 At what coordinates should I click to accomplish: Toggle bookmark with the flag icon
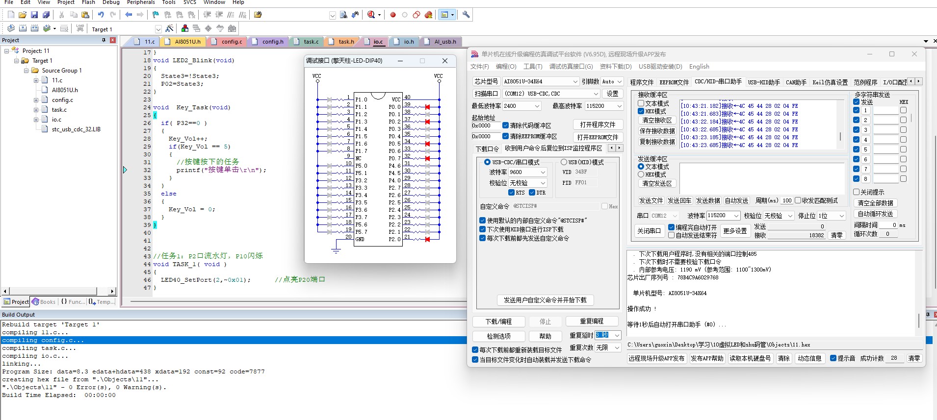click(156, 15)
